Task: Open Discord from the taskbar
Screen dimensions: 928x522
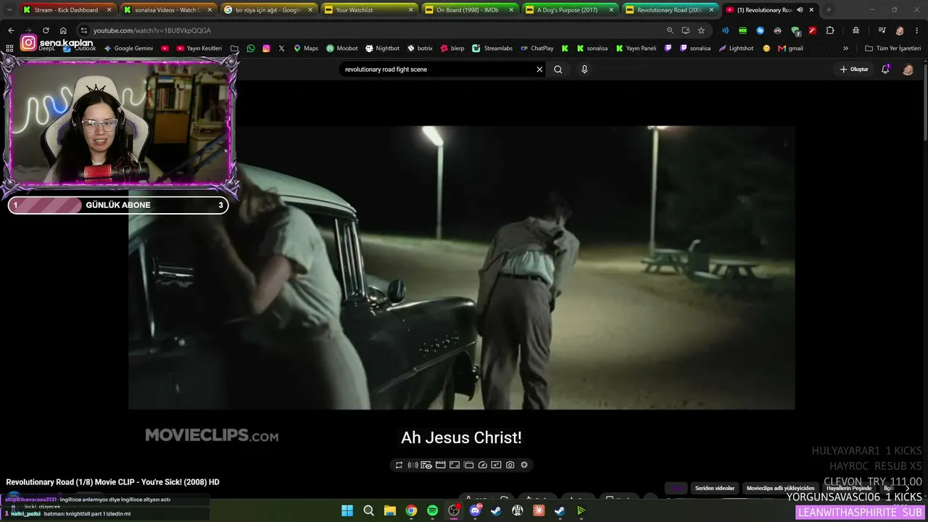Action: [475, 510]
